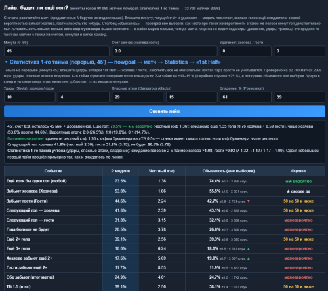Click model probability 44.6% for away scoring
This screenshot has height=291, width=328.
point(121,201)
